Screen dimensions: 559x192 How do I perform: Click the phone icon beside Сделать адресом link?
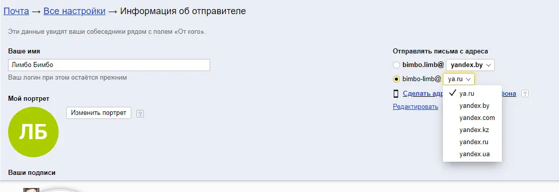coord(396,94)
